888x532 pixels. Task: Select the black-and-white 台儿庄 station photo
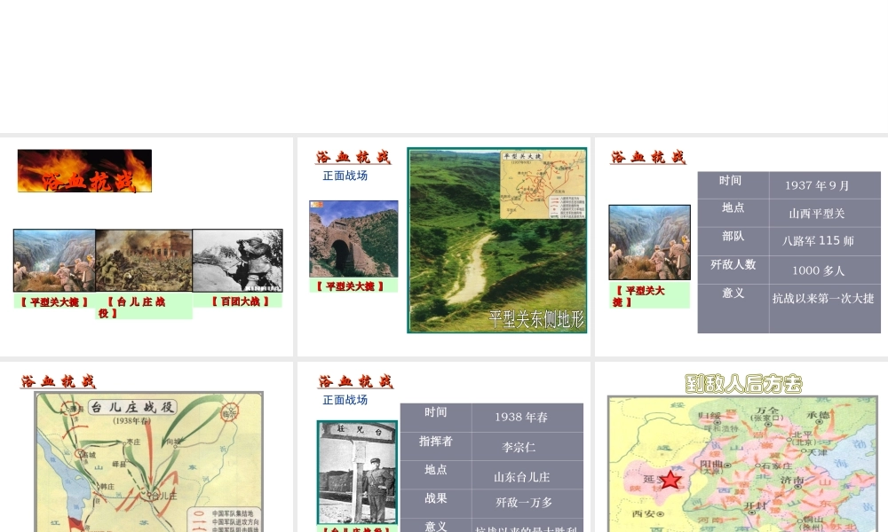(357, 473)
